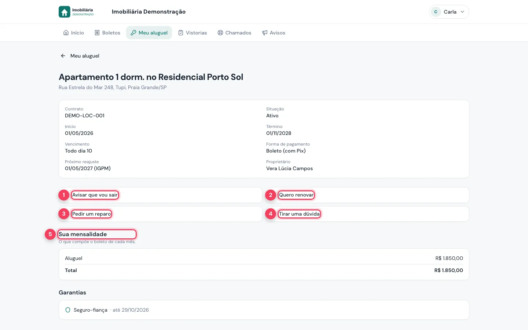Click the Seguro-fiança guarantee label
528x330 pixels.
[x=91, y=310]
